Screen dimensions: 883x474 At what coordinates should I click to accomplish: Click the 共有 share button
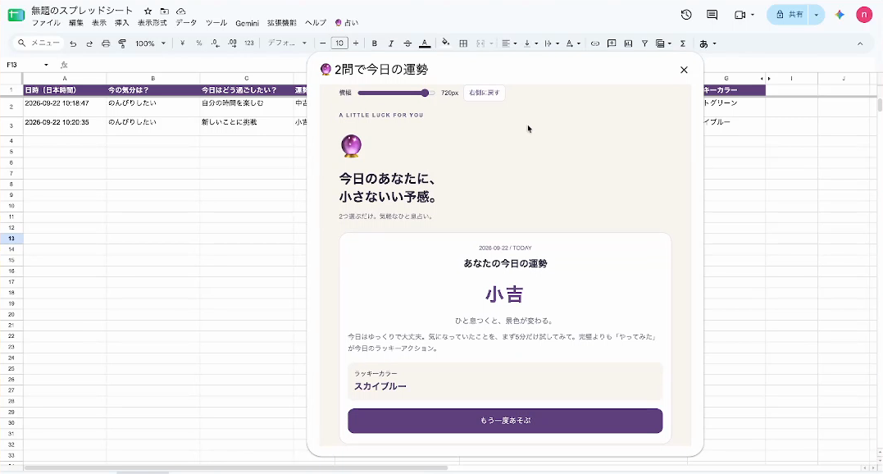789,16
